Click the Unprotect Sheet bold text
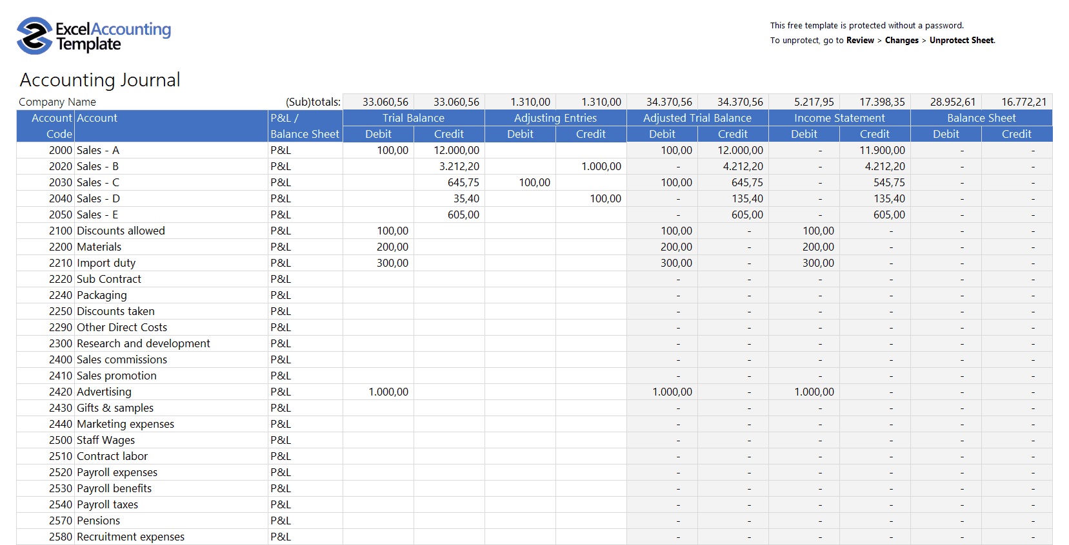This screenshot has width=1069, height=545. click(x=961, y=40)
